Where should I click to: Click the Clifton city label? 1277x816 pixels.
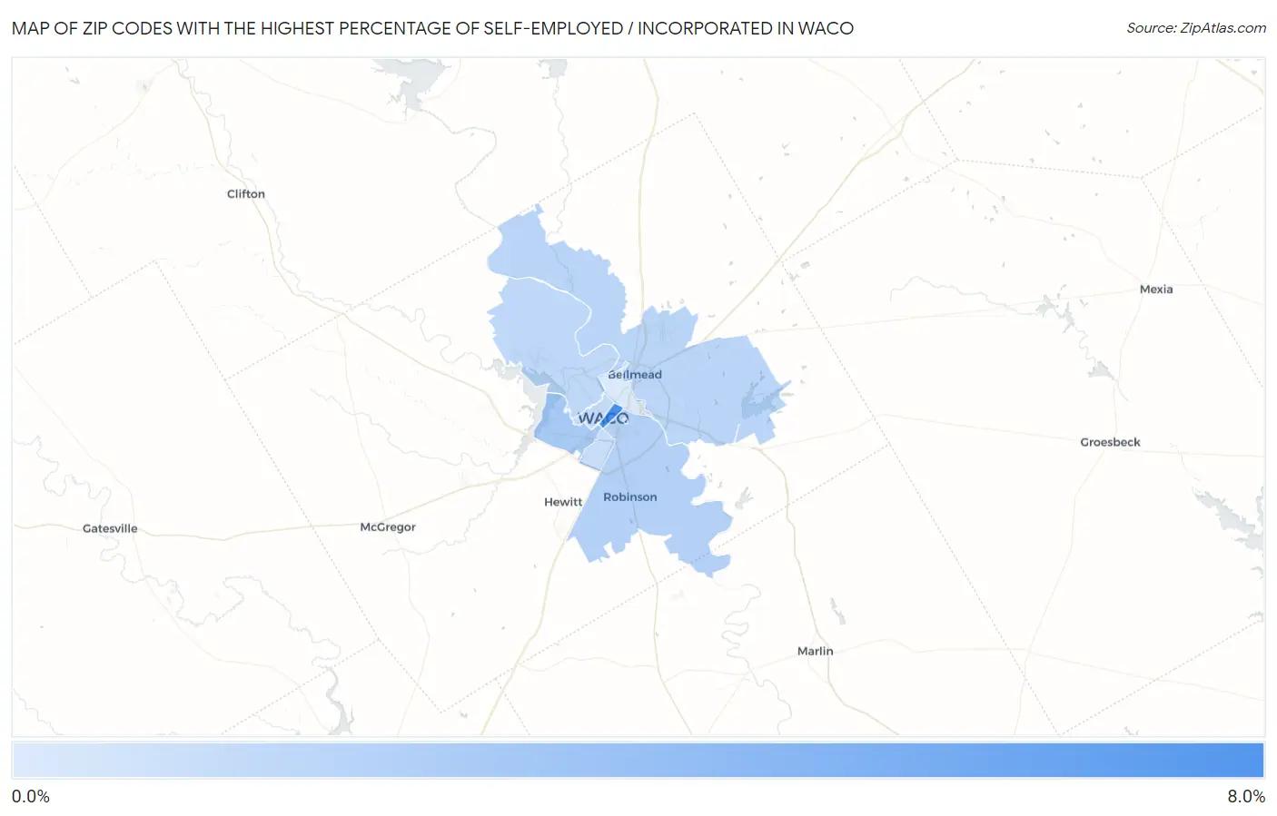(x=246, y=193)
